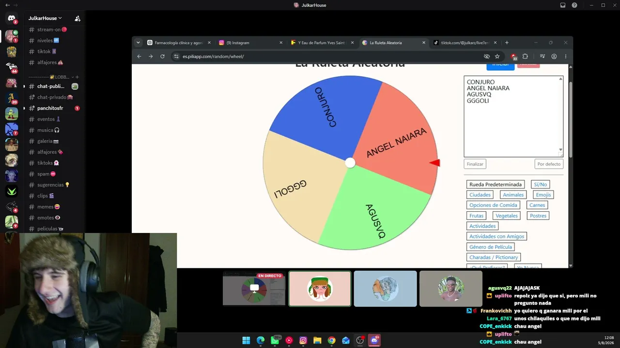Open Instagram app from taskbar
Screen dimensions: 620x348
coord(303,340)
